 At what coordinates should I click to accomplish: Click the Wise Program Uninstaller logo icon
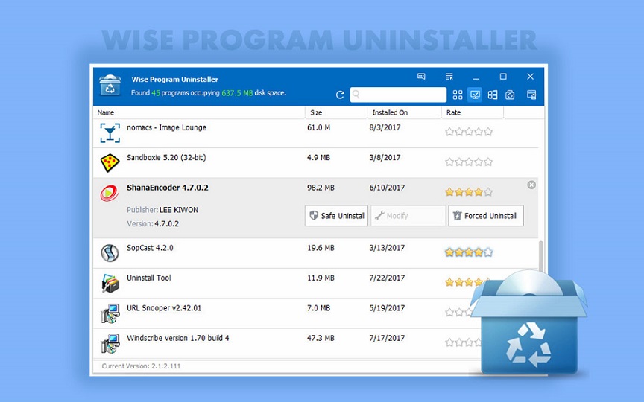pos(110,85)
